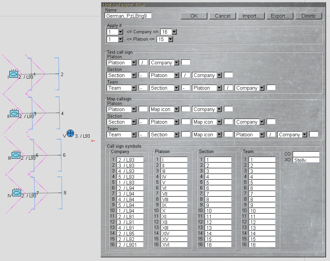The height and width of the screenshot is (261, 330).
Task: Click the Name field 'German, PzLBrig9'
Action: point(128,16)
